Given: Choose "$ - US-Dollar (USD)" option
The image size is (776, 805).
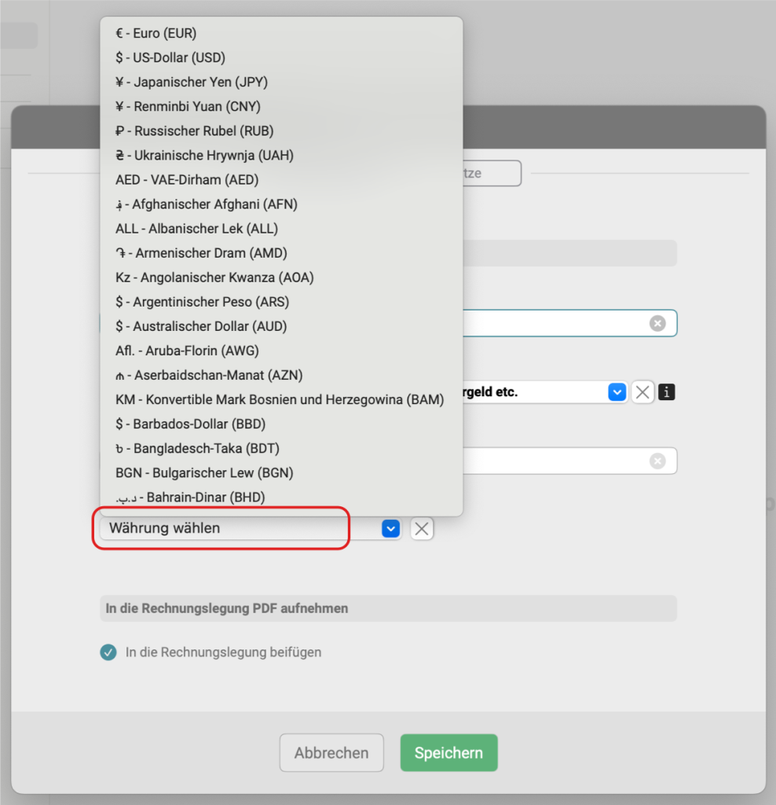Looking at the screenshot, I should pos(170,57).
